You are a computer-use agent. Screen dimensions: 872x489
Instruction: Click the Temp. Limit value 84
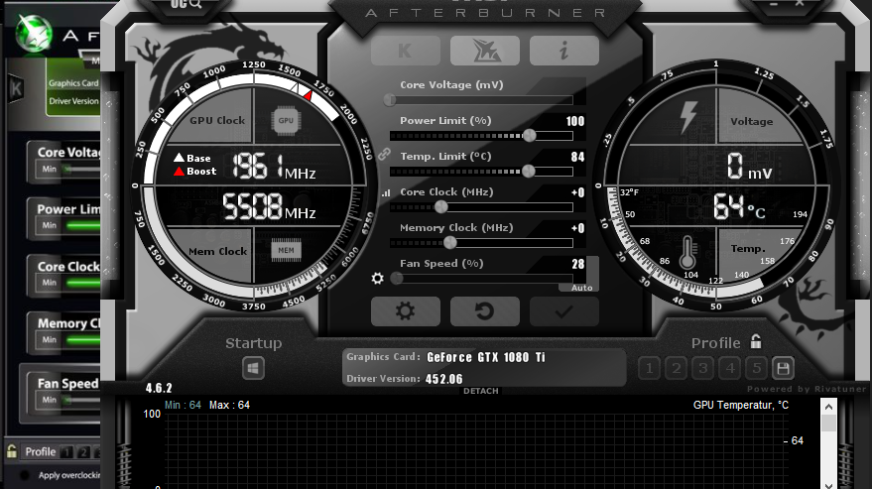click(x=577, y=157)
